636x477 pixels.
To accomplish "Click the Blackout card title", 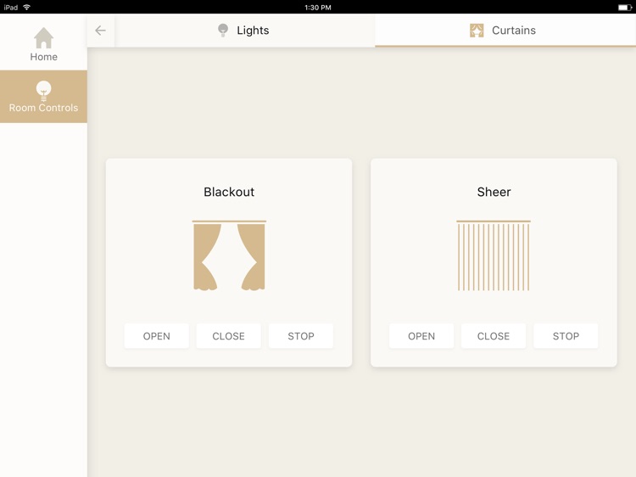I will click(x=229, y=192).
